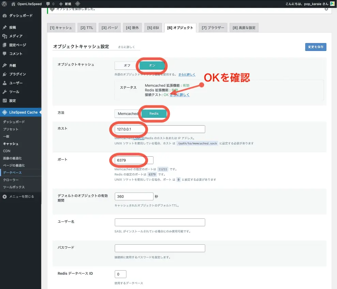This screenshot has height=289, width=337.
Task: Switch to the [2] TTL tab
Action: 87,28
